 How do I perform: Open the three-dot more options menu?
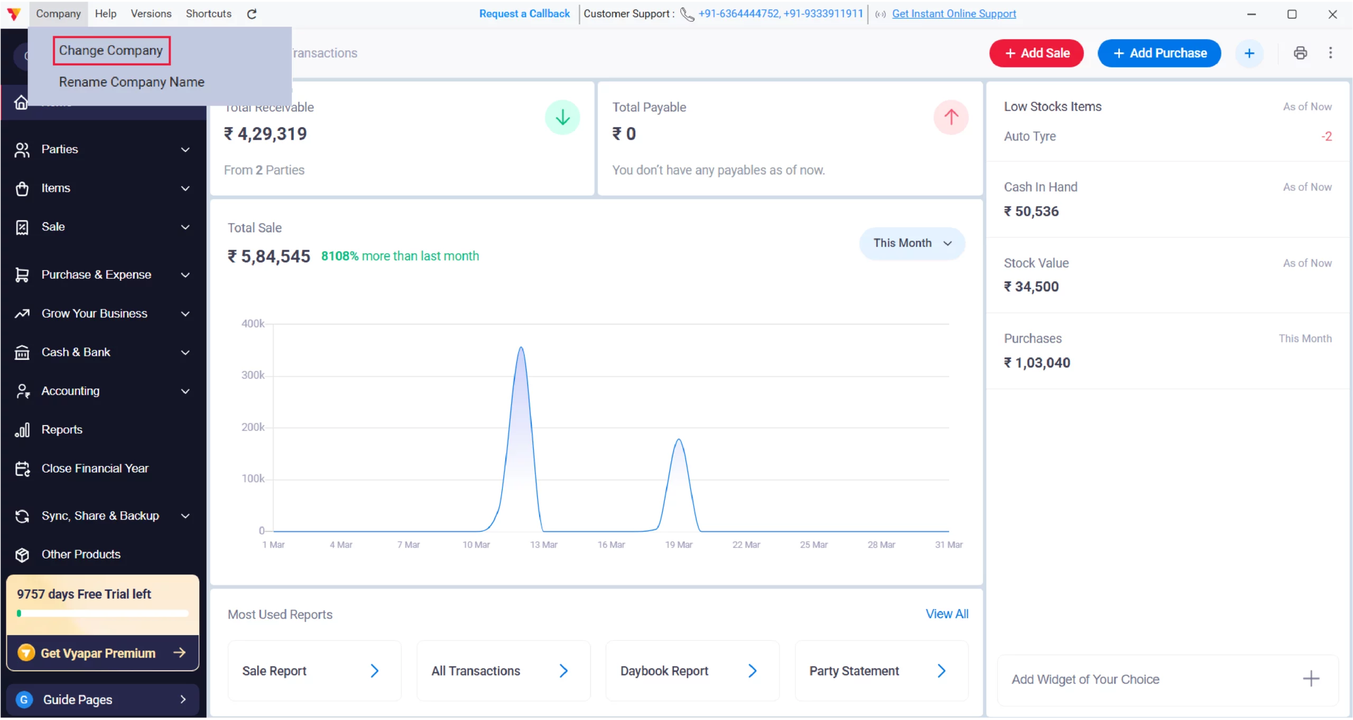[1330, 53]
